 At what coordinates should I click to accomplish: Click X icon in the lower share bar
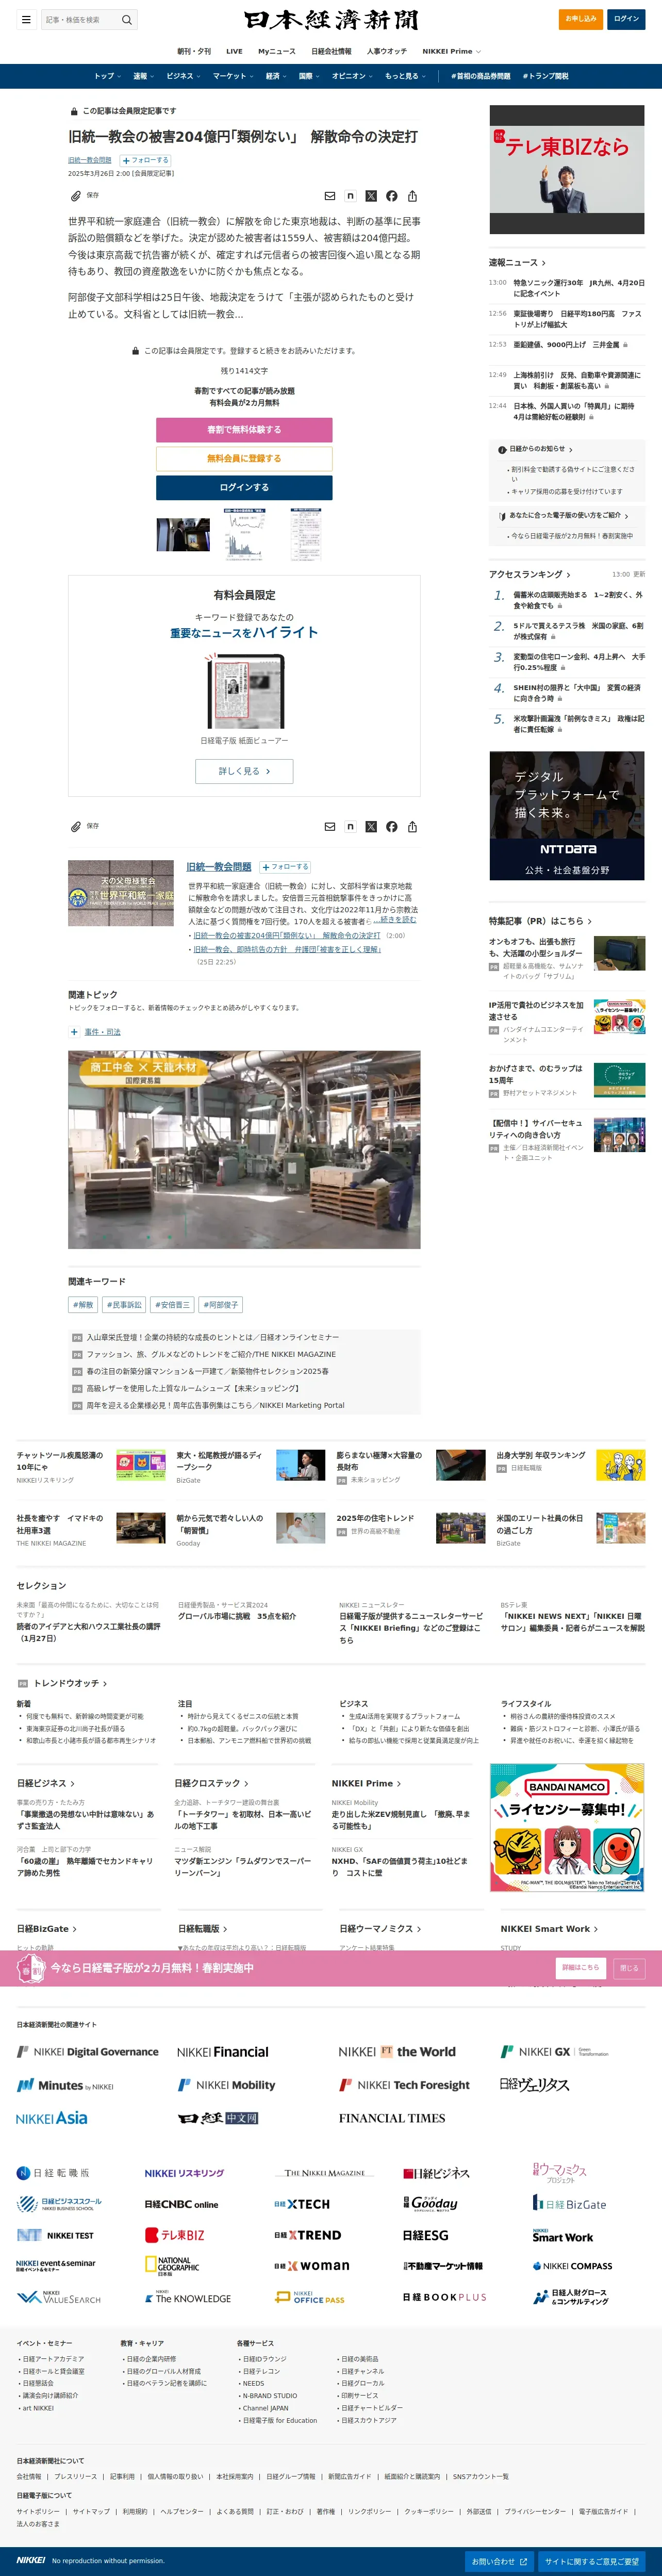click(x=371, y=827)
